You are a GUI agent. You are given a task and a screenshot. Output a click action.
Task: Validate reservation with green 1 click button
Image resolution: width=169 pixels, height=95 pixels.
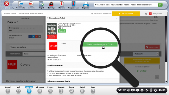[100, 44]
